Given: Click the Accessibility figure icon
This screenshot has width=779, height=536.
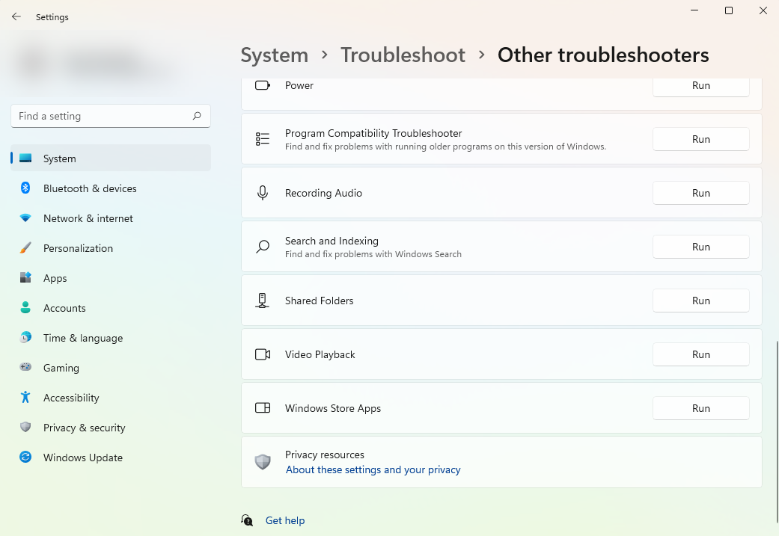Looking at the screenshot, I should point(25,398).
